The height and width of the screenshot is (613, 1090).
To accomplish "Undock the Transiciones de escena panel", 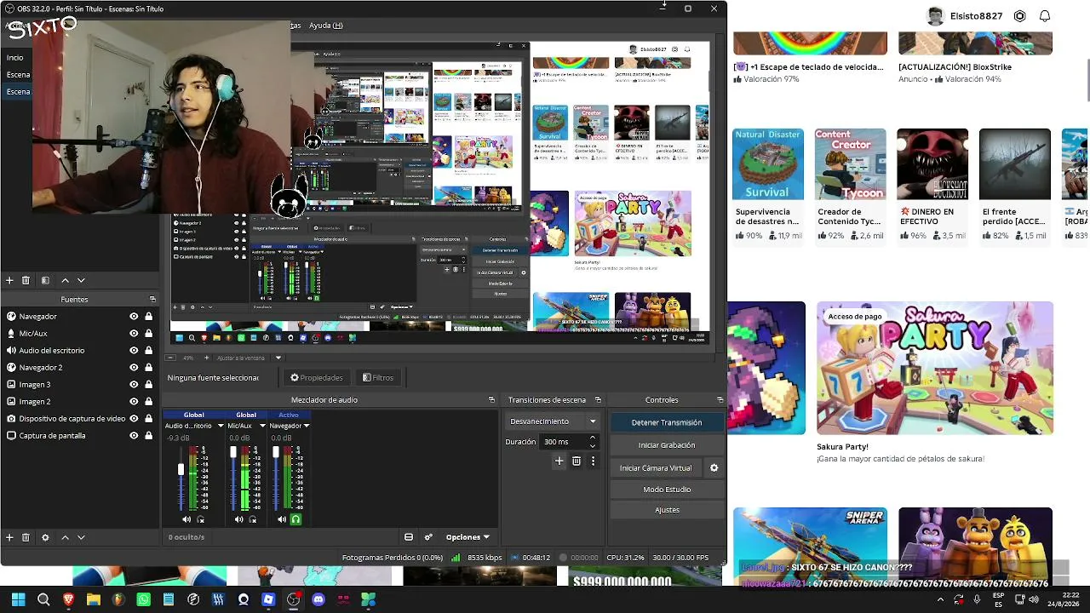I will 598,400.
